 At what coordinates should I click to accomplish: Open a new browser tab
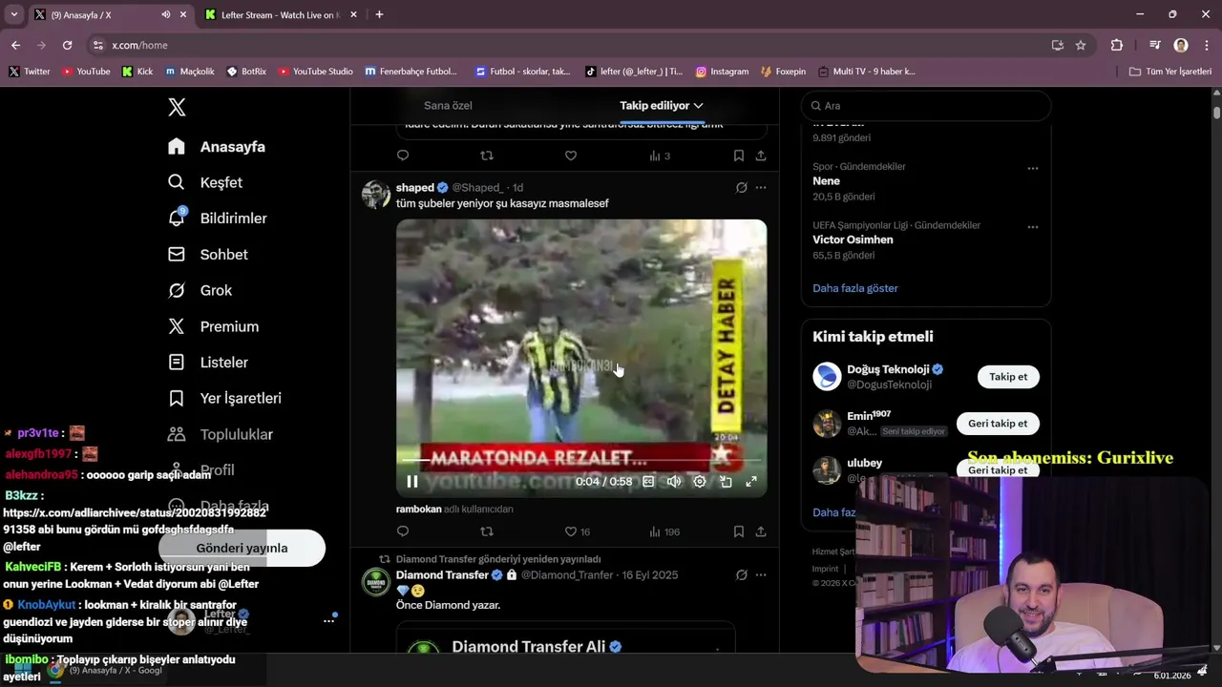(x=379, y=15)
